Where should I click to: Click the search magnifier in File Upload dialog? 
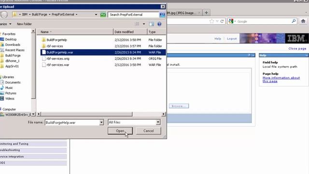click(162, 14)
